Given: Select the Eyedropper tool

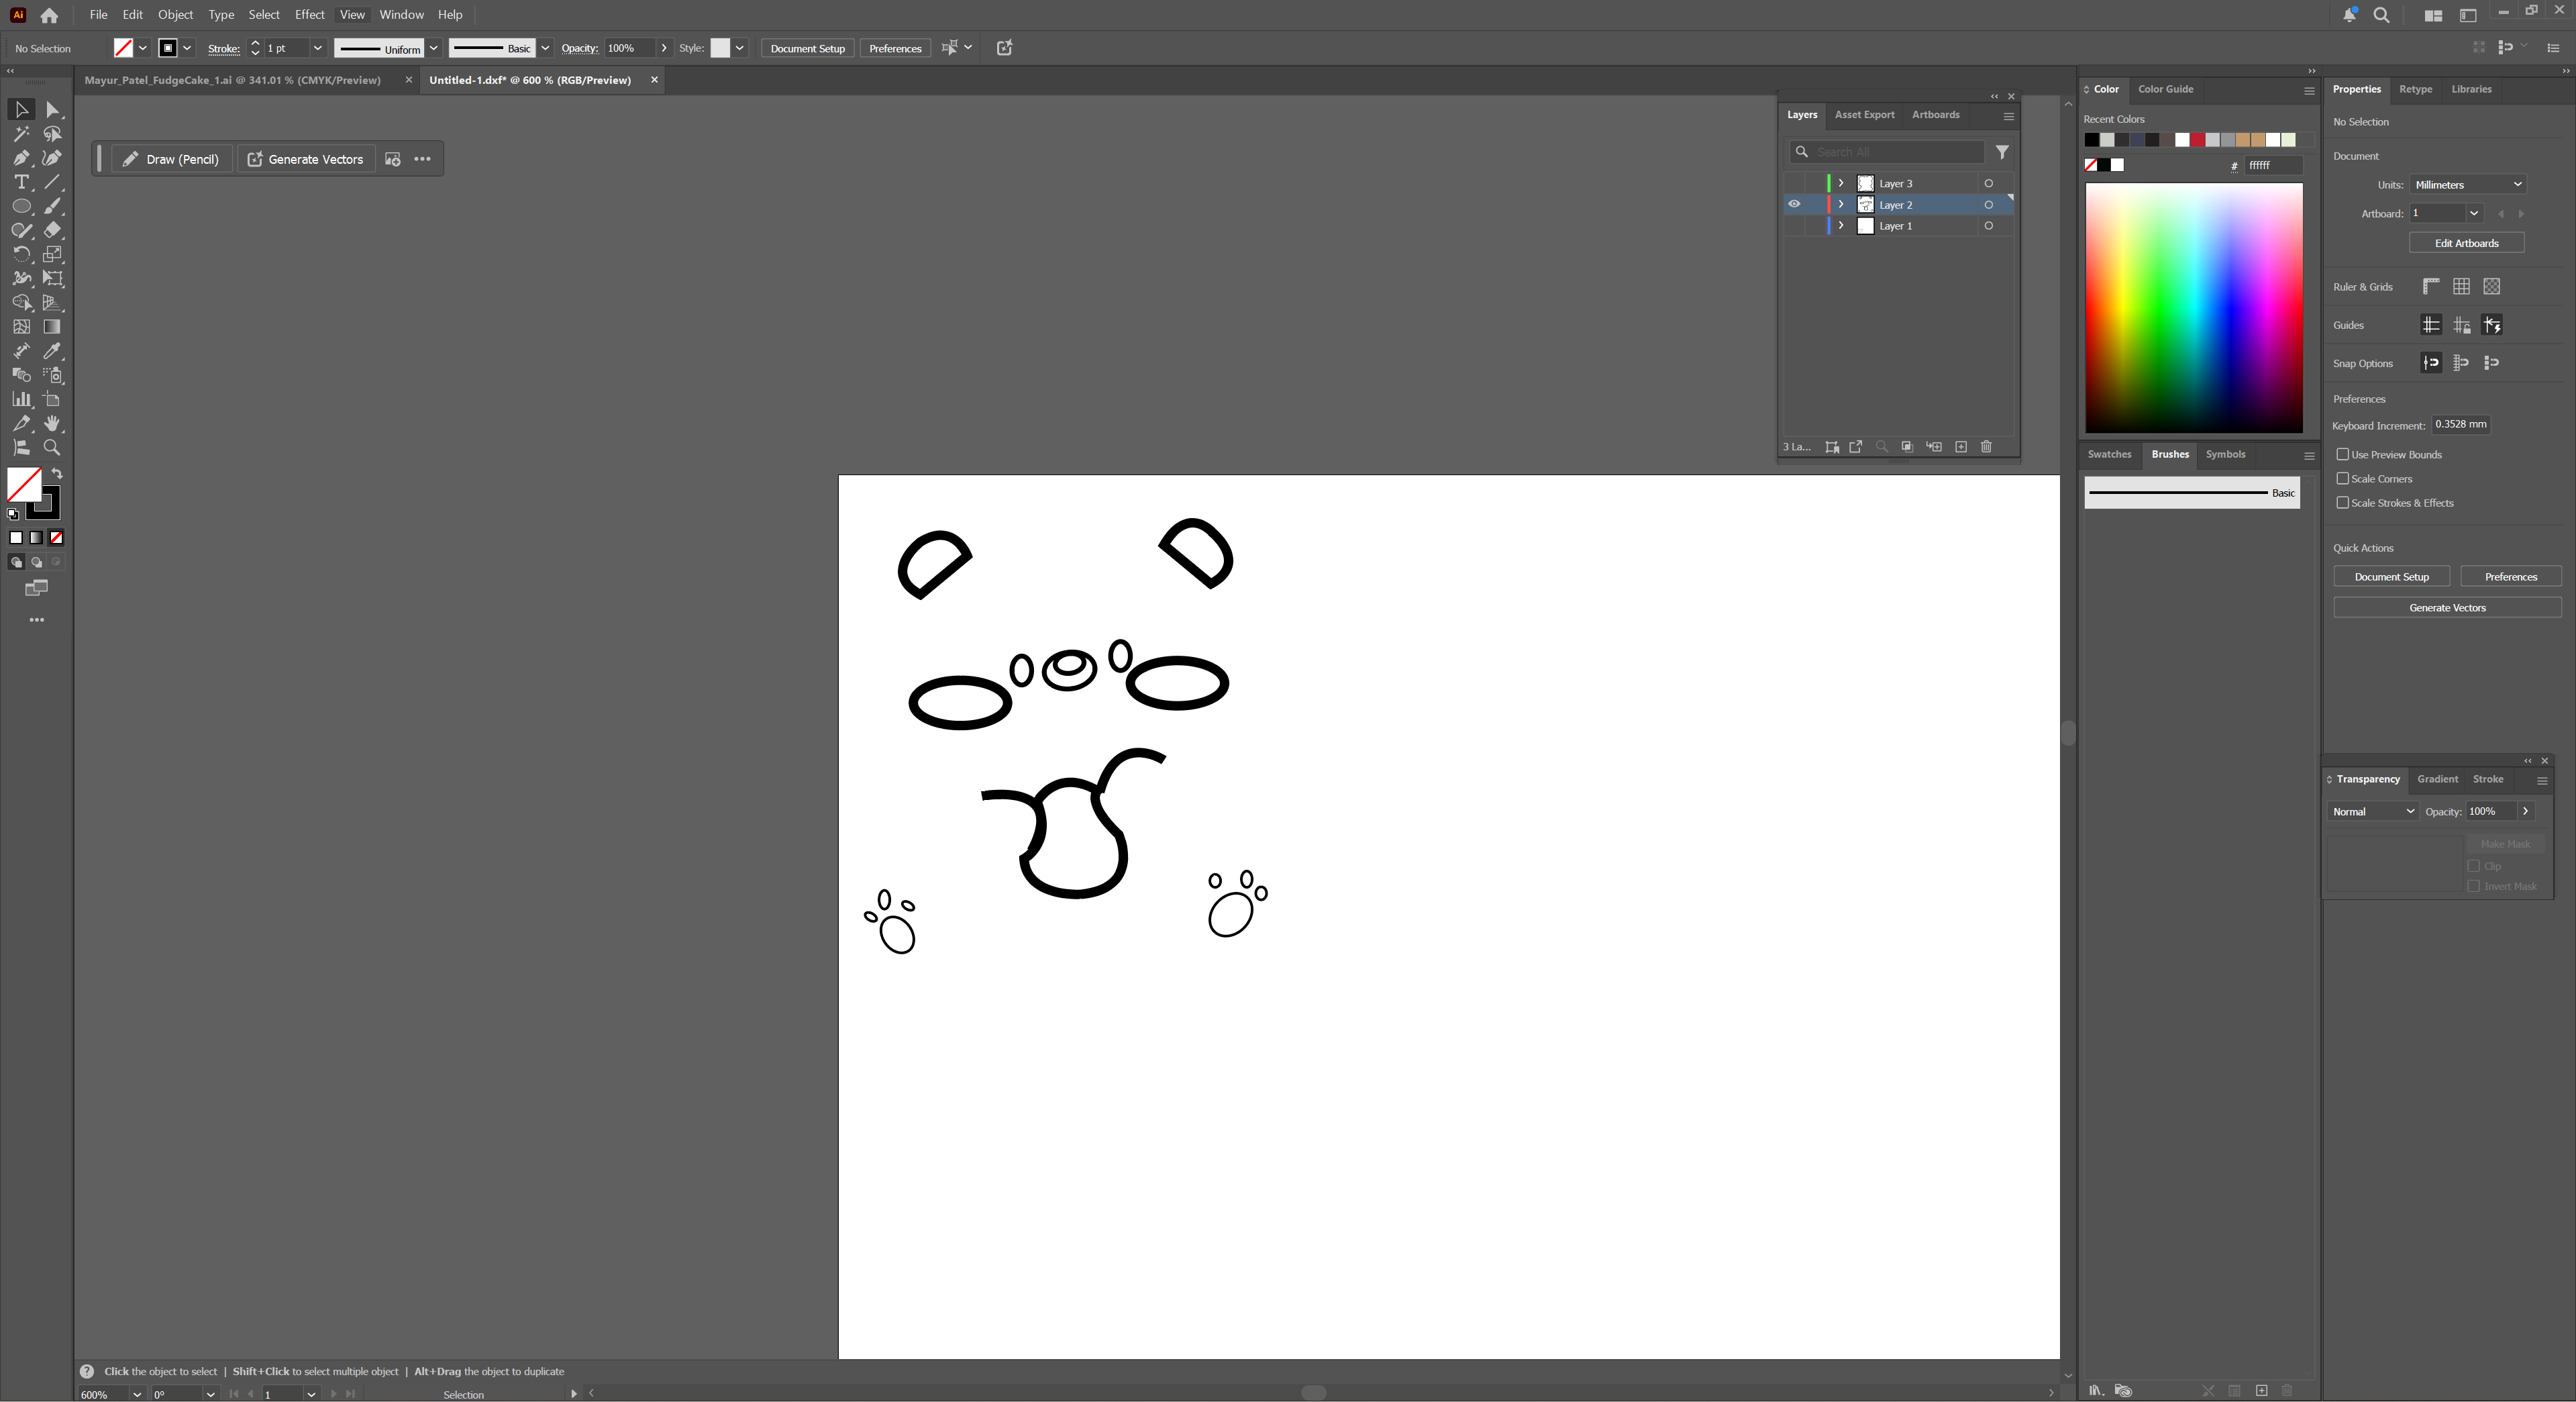Looking at the screenshot, I should (x=52, y=351).
